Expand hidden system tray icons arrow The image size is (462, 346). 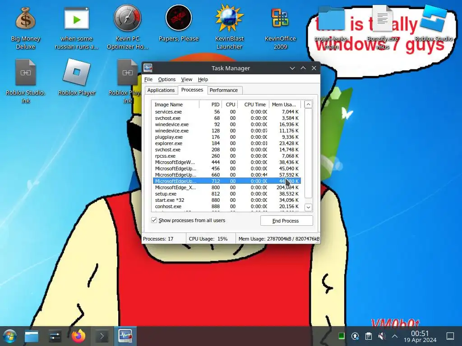click(395, 336)
